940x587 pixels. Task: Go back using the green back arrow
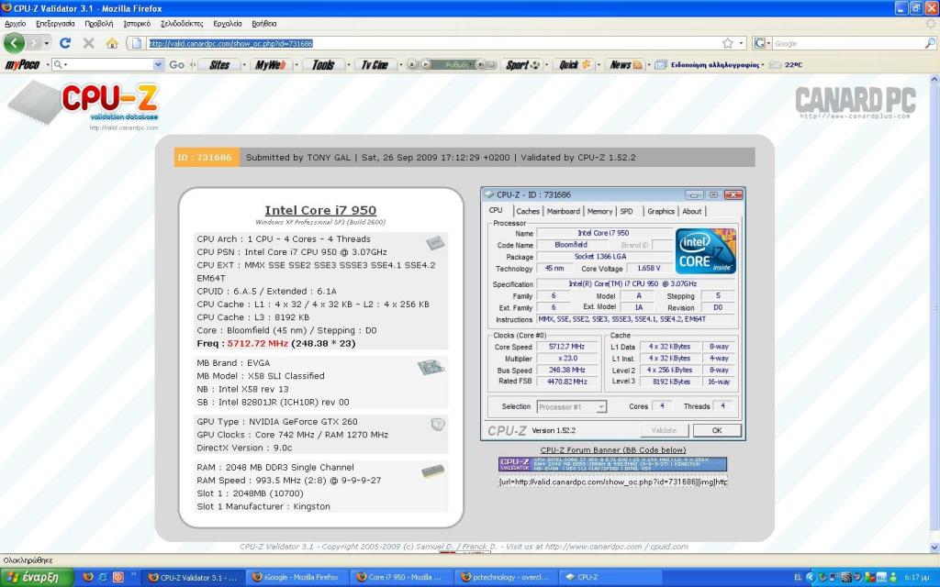(14, 43)
